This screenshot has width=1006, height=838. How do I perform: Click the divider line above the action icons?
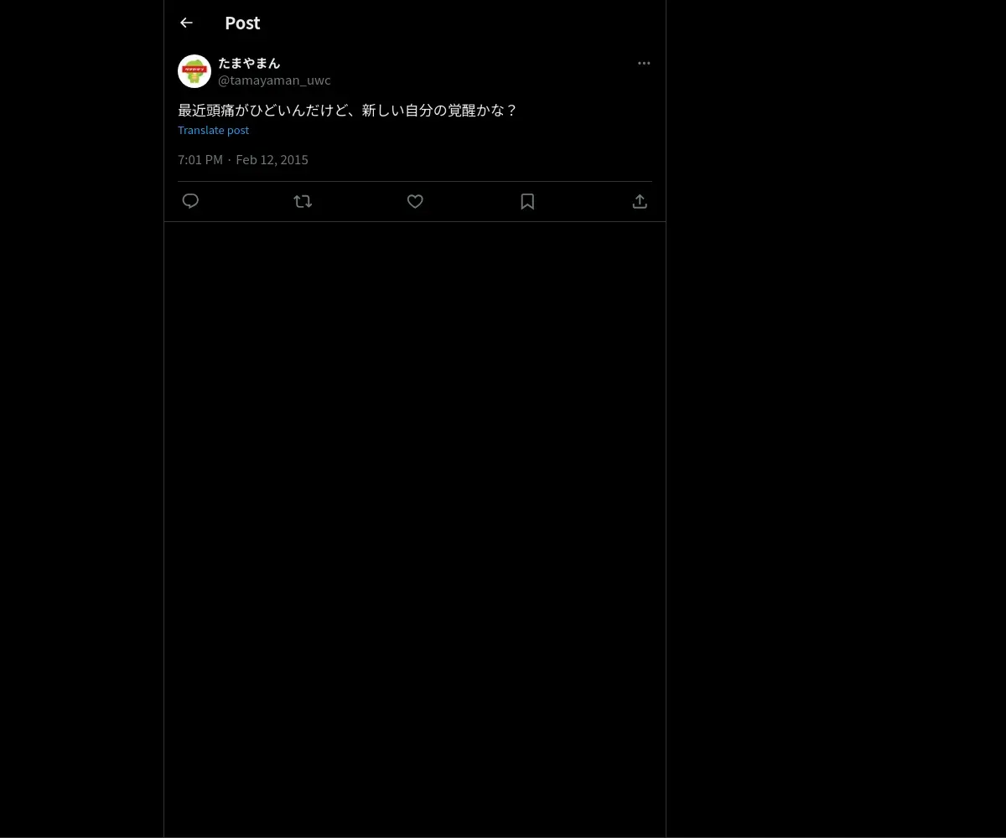tap(415, 181)
